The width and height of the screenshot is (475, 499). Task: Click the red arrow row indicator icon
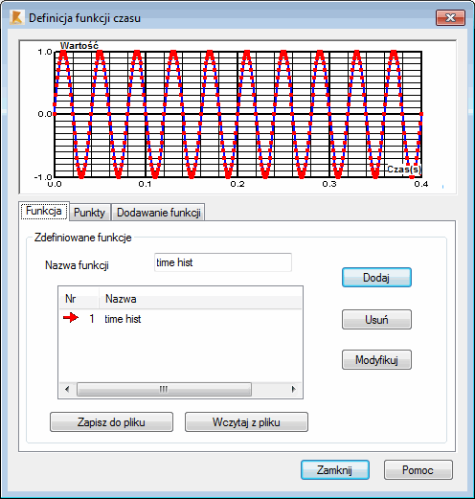[71, 318]
